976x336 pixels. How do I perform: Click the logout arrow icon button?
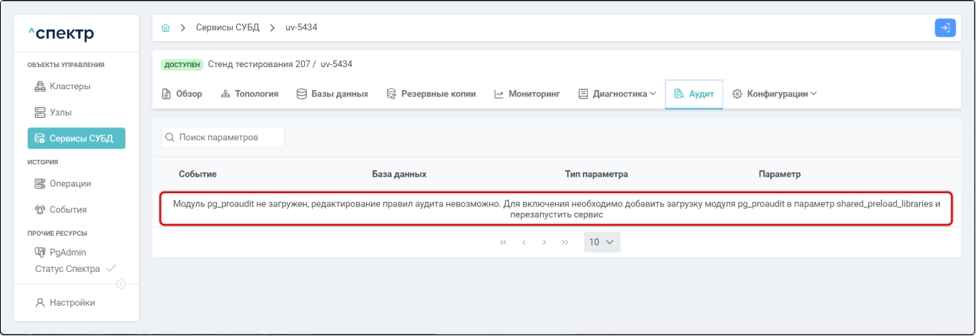pyautogui.click(x=945, y=28)
